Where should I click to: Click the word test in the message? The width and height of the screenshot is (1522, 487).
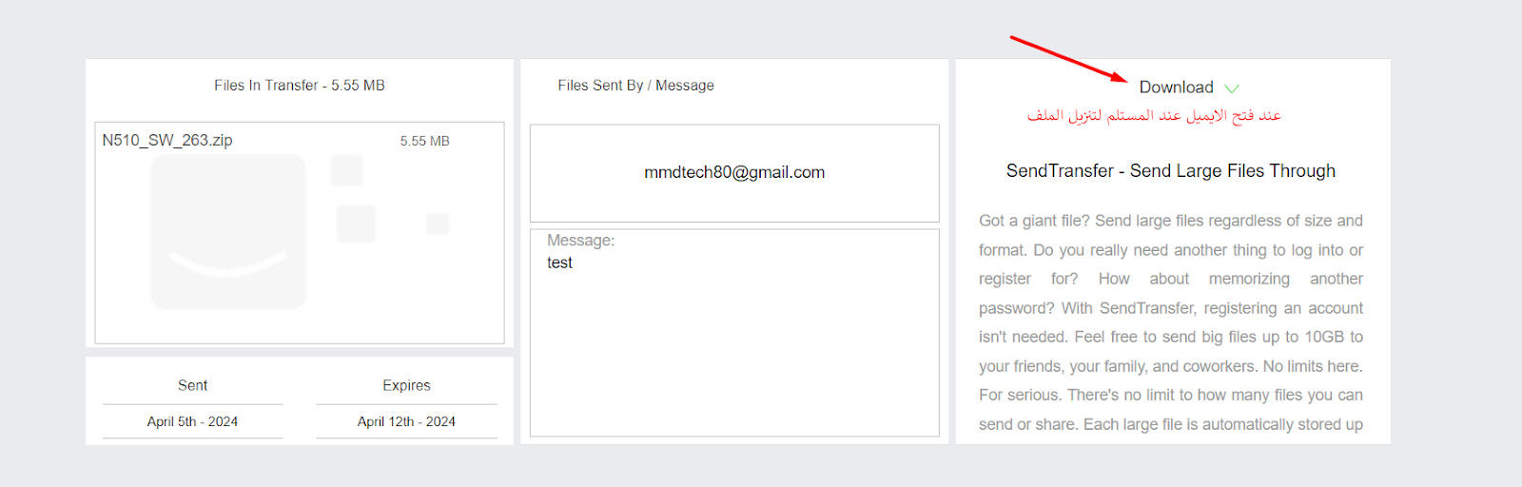[x=559, y=263]
